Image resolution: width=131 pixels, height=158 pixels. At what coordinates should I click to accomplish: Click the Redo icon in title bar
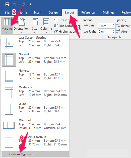23,4
